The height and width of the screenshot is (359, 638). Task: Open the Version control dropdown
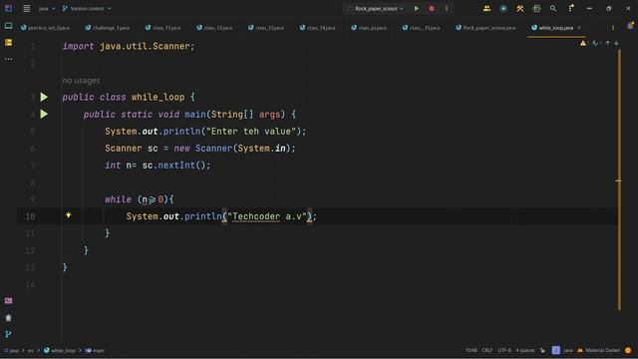click(x=87, y=8)
